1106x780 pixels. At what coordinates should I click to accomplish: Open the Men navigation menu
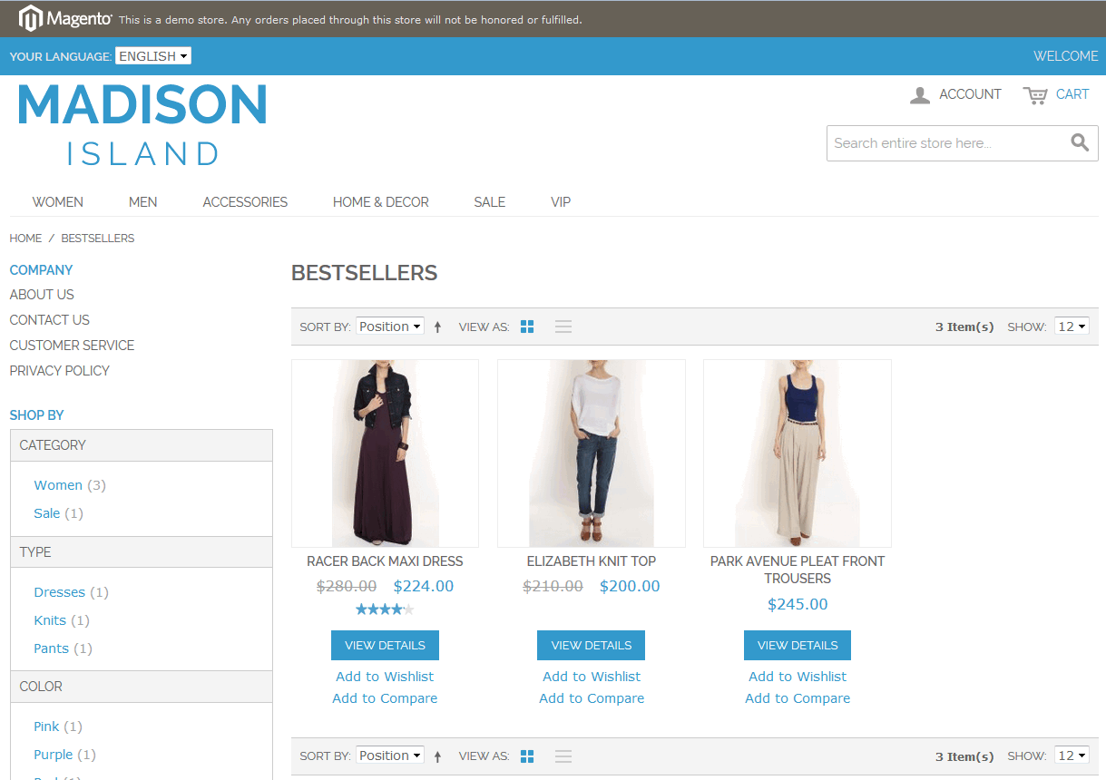(143, 202)
